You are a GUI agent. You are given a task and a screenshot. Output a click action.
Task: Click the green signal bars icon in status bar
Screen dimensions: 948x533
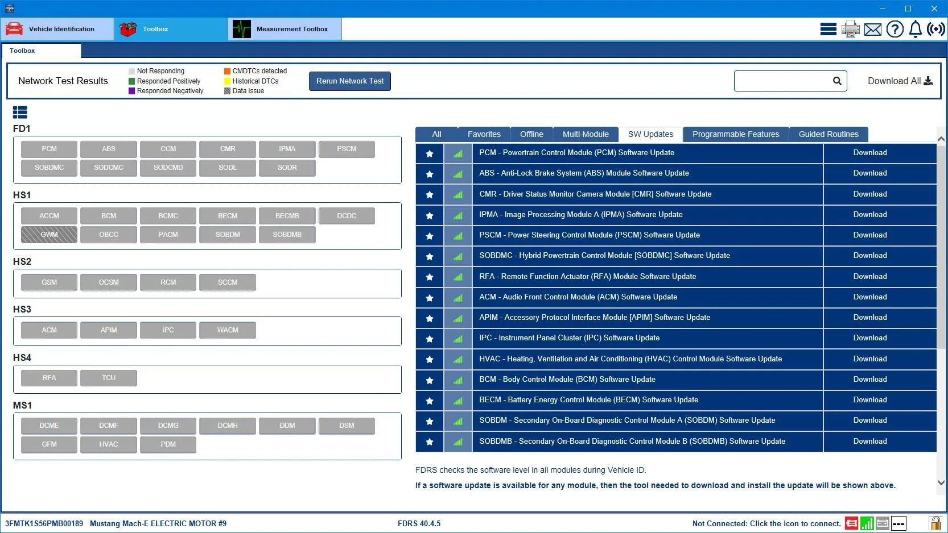tap(867, 523)
